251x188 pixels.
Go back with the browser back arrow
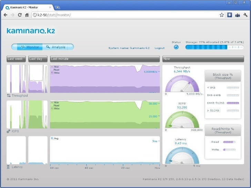coord(6,15)
